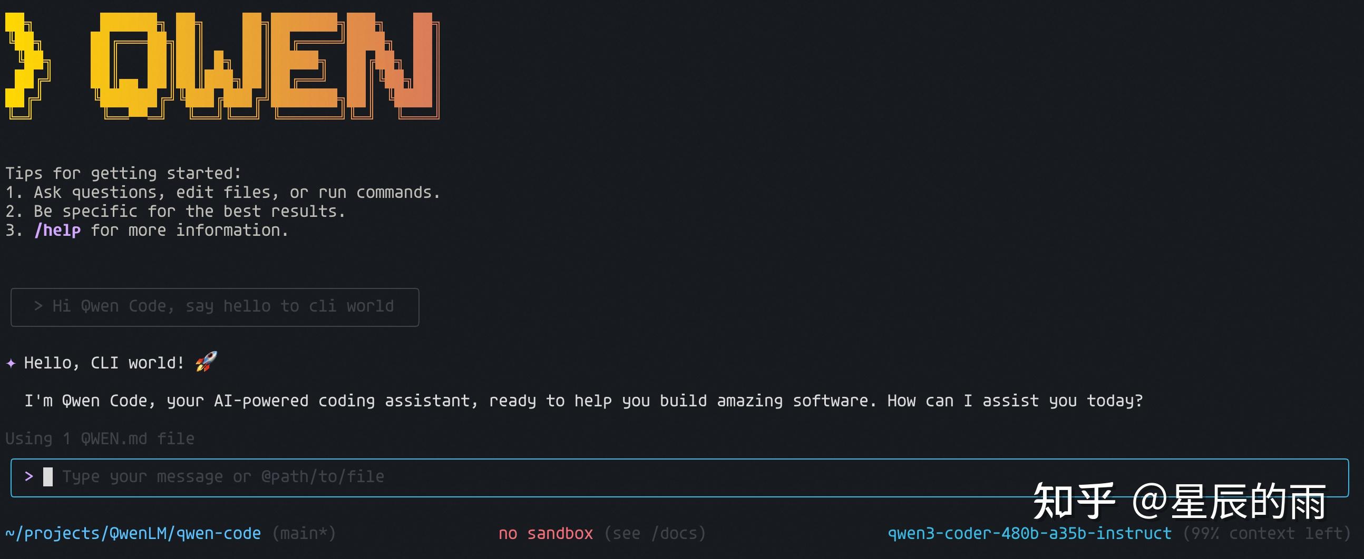Image resolution: width=1364 pixels, height=559 pixels.
Task: Click tip "Ask questions, edit files, or run commands."
Action: click(237, 193)
